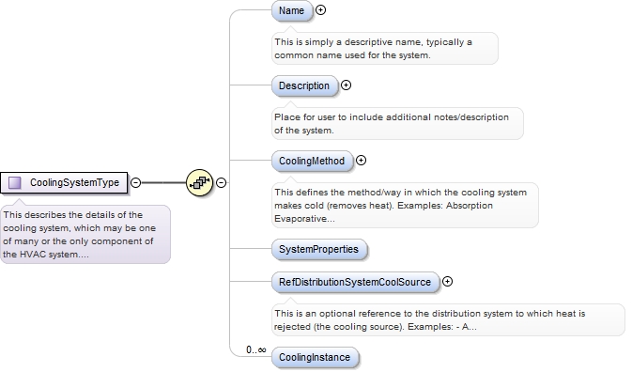
Task: Click the CoolingMethod annotation about removing heat
Action: click(x=405, y=205)
